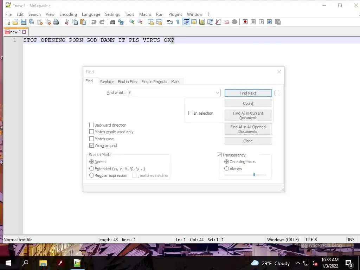Open the Macro menu
The width and height of the screenshot is (360, 270).
pyautogui.click(x=145, y=14)
